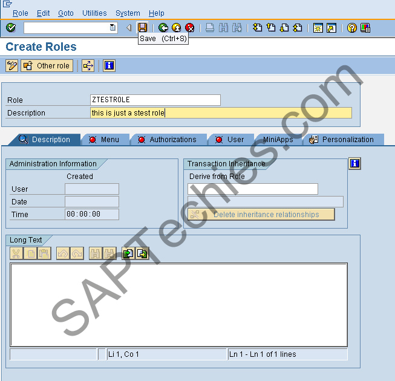
Task: Cancel with the red X icon
Action: point(190,27)
